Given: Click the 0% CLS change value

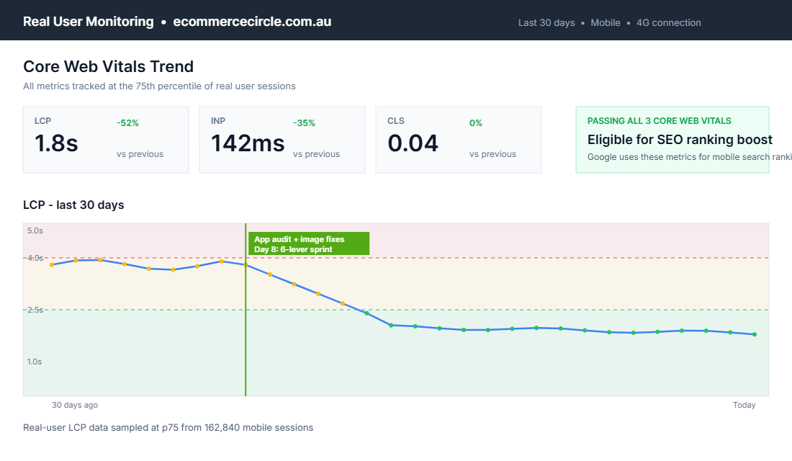Looking at the screenshot, I should click(x=476, y=123).
